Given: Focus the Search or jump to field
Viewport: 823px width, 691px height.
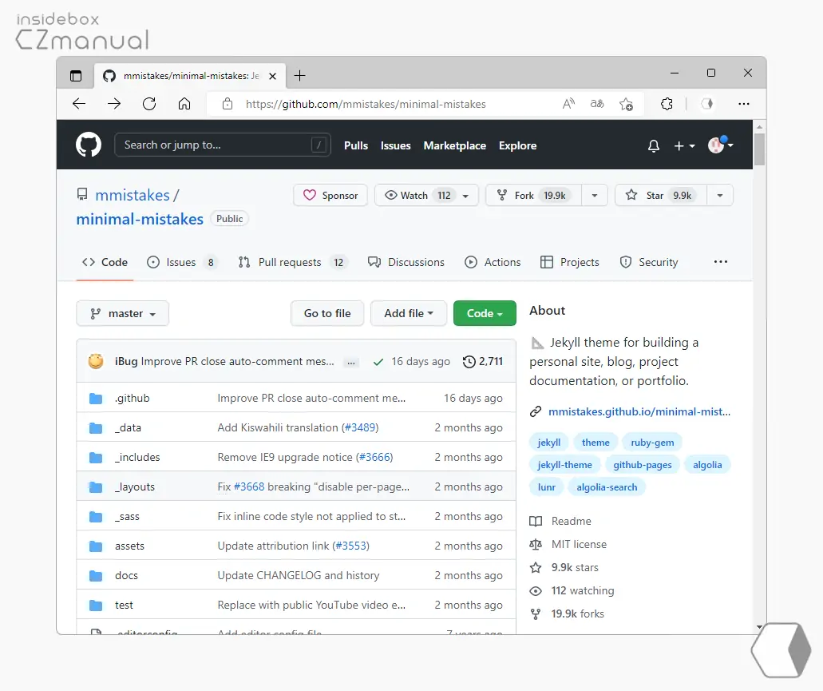Looking at the screenshot, I should pos(223,145).
